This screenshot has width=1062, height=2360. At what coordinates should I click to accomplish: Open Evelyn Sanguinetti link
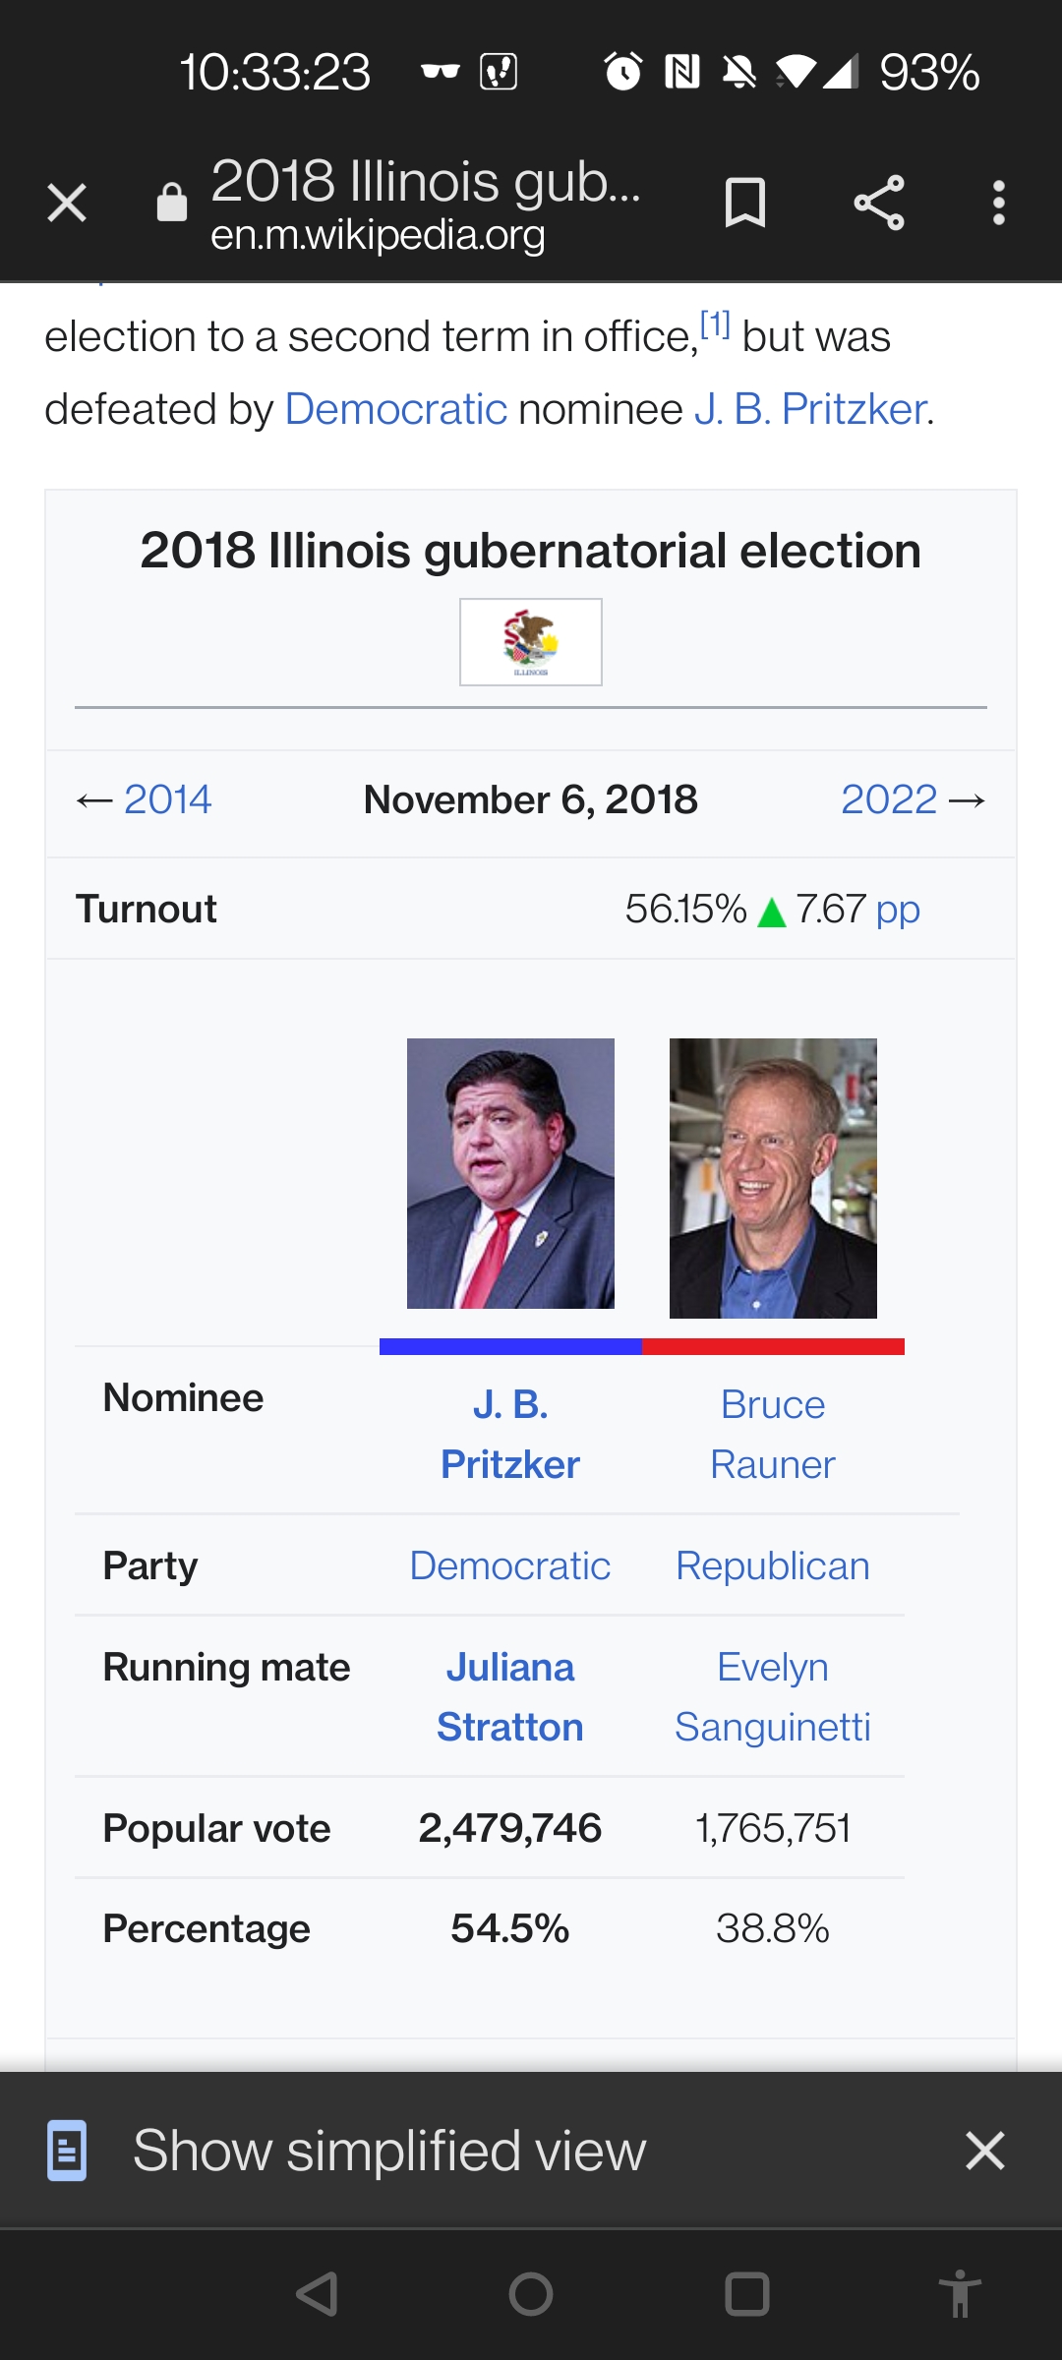click(x=773, y=1697)
